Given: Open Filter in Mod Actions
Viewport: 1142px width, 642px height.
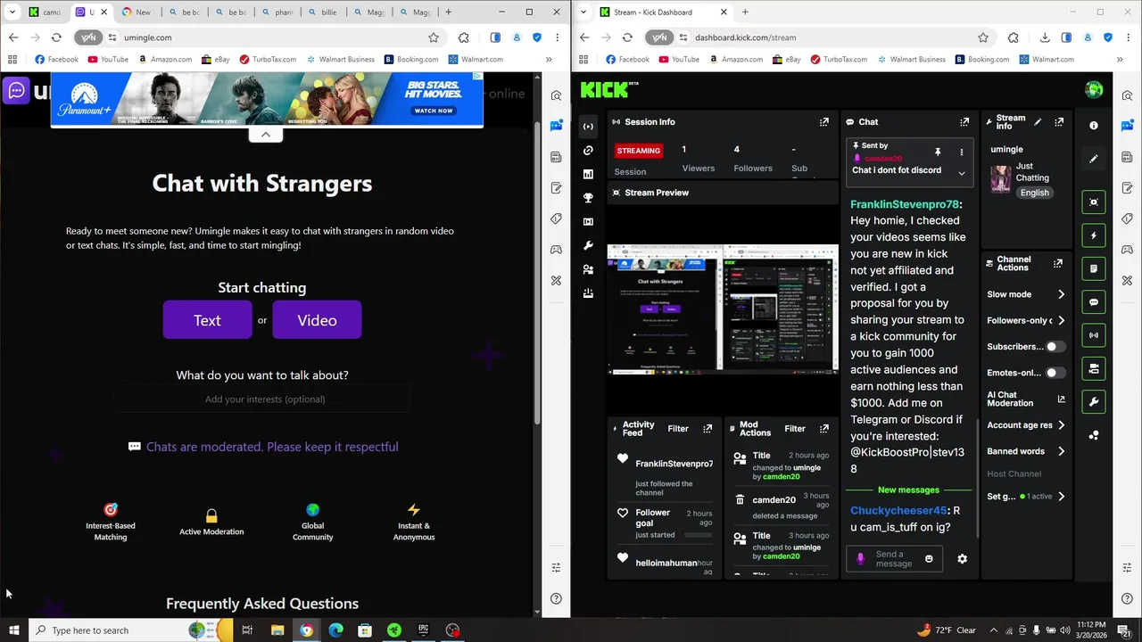Looking at the screenshot, I should click(x=794, y=429).
